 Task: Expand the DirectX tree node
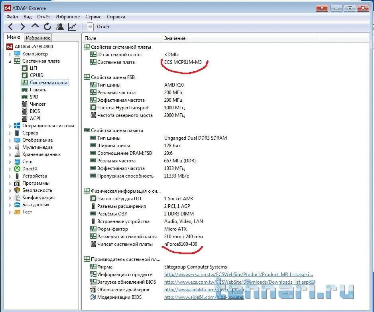tap(11, 169)
